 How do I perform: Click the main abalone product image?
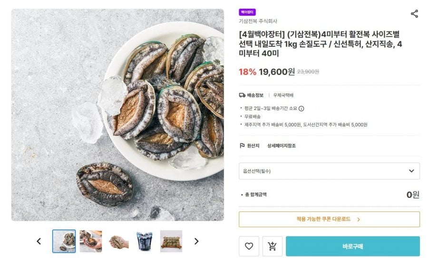[117, 115]
